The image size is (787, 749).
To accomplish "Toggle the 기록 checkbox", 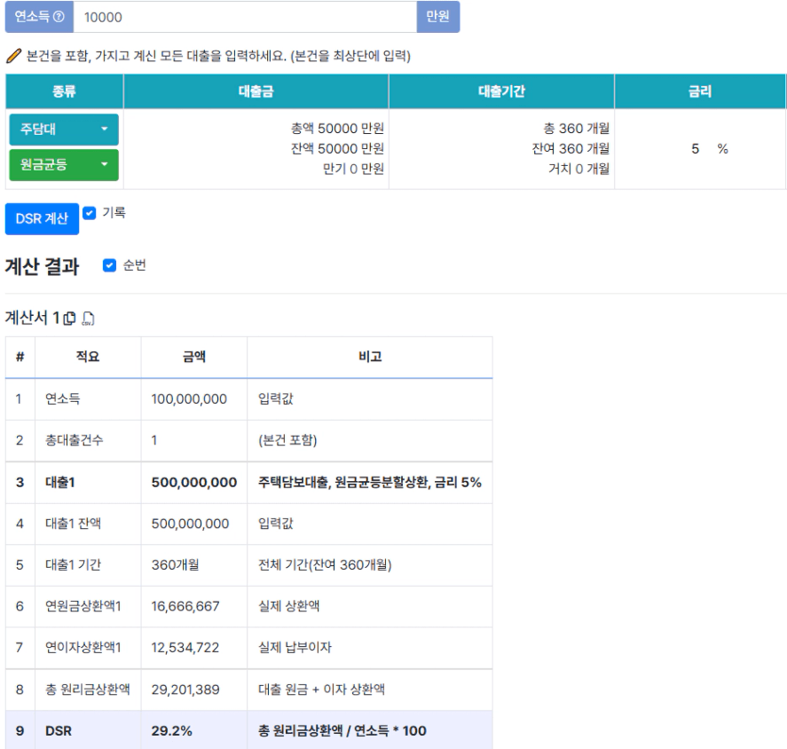I will [89, 213].
